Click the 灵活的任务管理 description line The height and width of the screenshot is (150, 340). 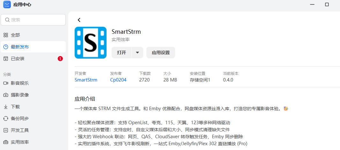pyautogui.click(x=152, y=130)
